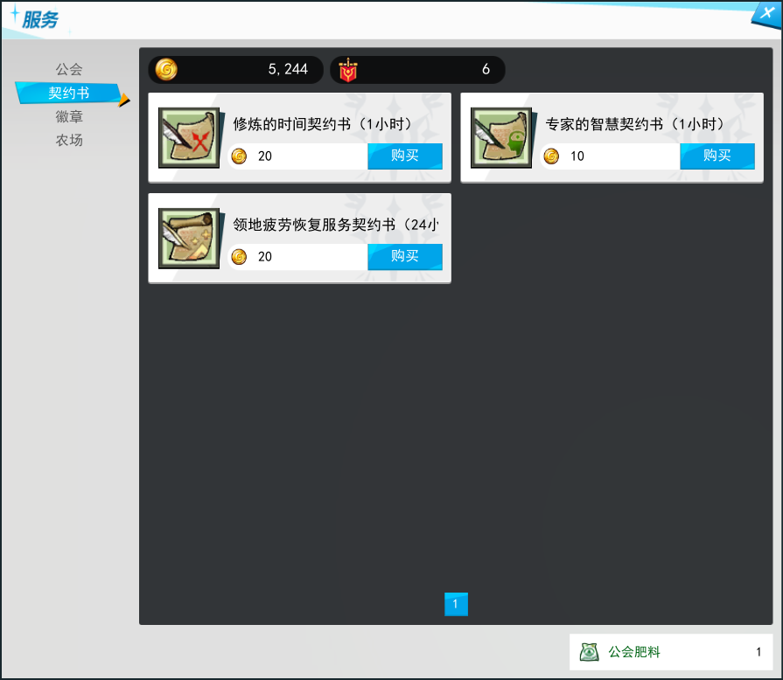Click the 公会肥料 bag icon
The width and height of the screenshot is (783, 680).
pos(589,652)
